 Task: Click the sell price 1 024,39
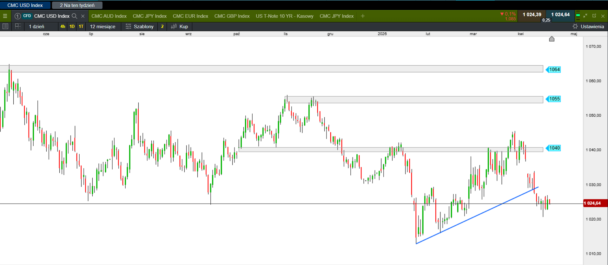pyautogui.click(x=532, y=15)
